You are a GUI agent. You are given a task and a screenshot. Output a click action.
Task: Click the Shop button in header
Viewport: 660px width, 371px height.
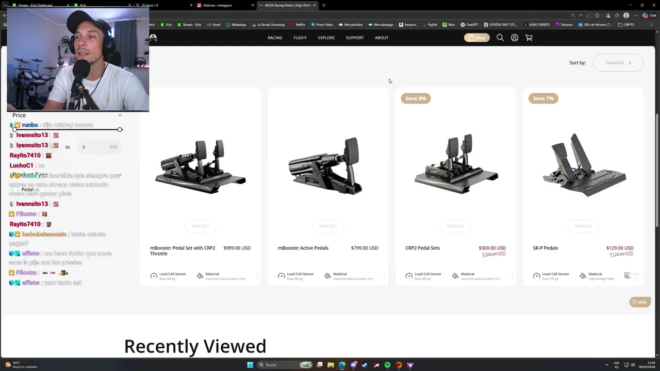477,38
